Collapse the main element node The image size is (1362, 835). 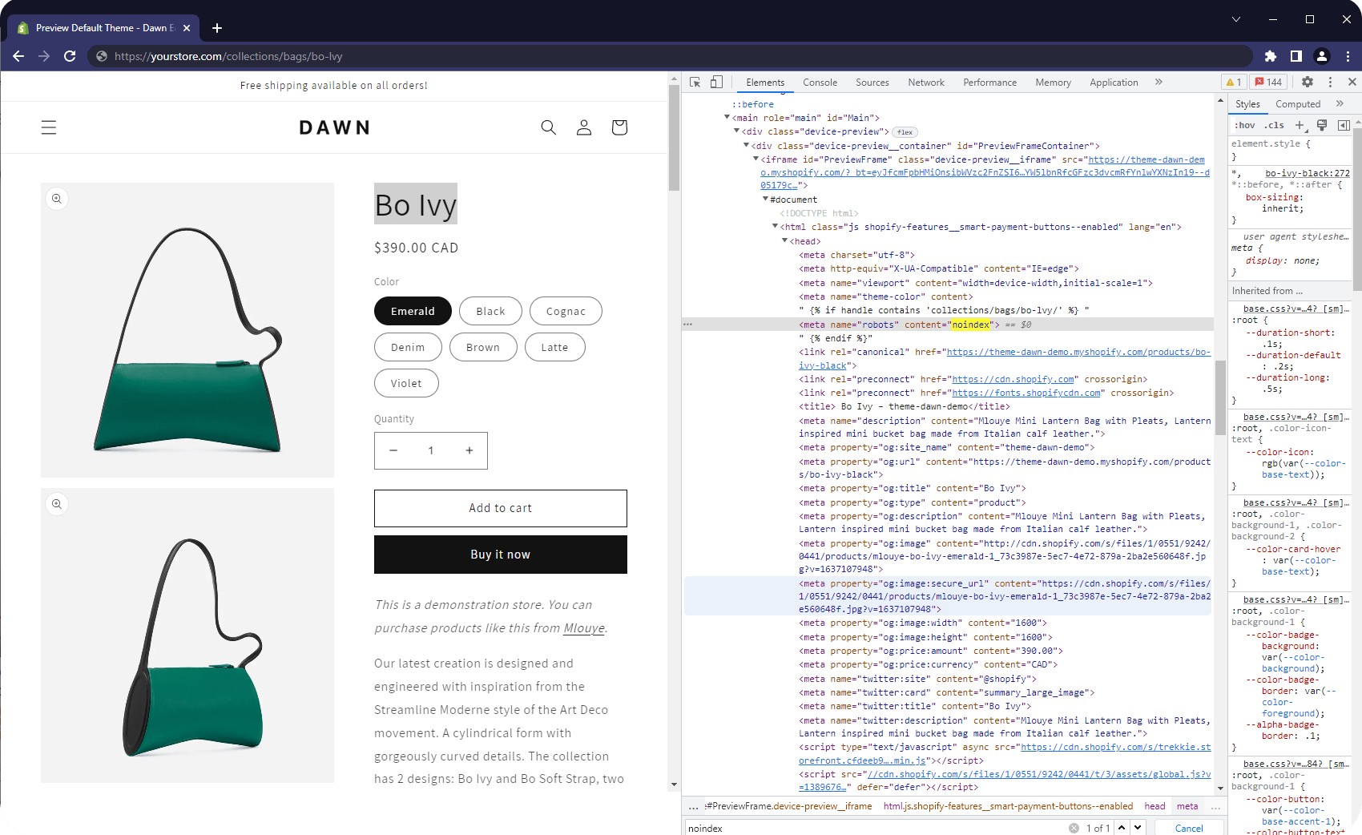[727, 117]
